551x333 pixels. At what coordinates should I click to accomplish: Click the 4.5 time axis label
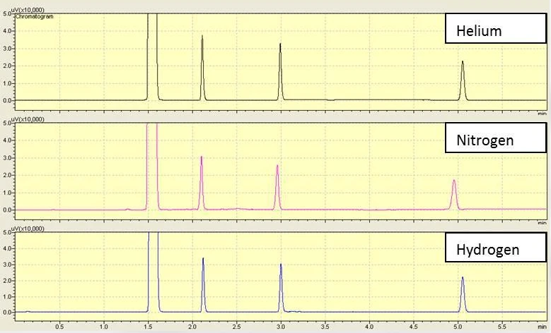pos(414,327)
